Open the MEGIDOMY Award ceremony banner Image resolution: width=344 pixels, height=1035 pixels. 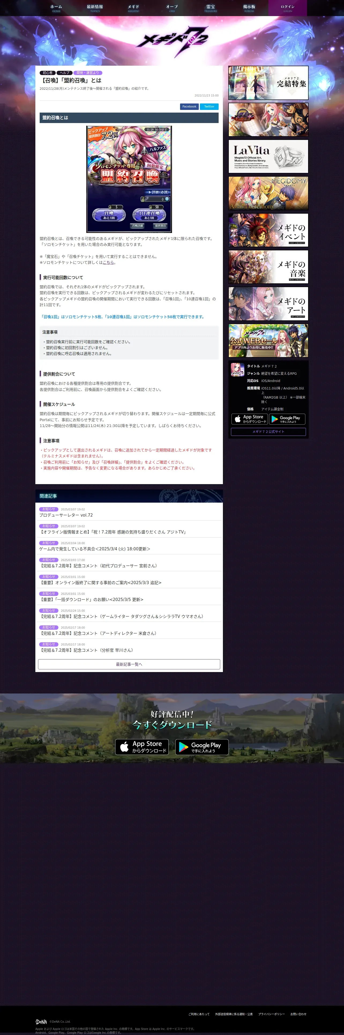click(x=268, y=193)
